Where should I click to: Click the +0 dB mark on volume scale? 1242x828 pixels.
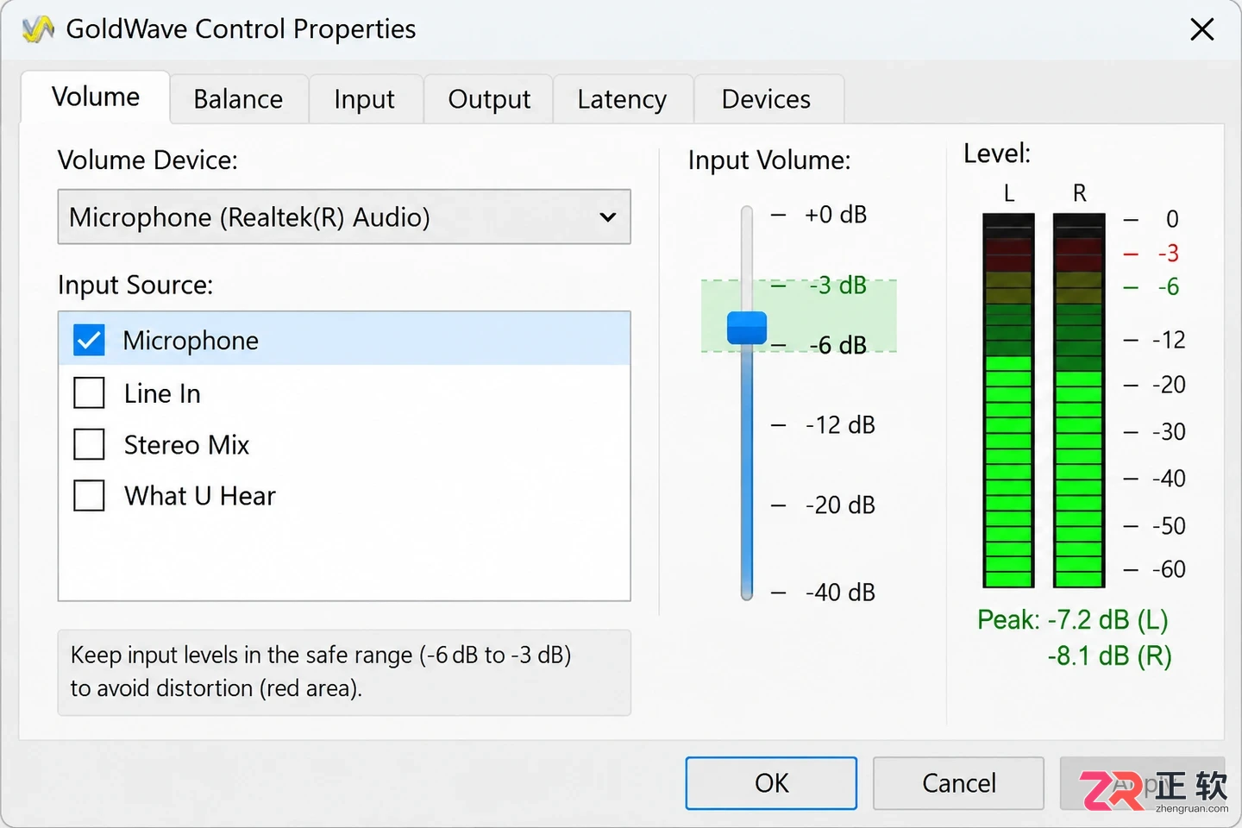point(835,215)
